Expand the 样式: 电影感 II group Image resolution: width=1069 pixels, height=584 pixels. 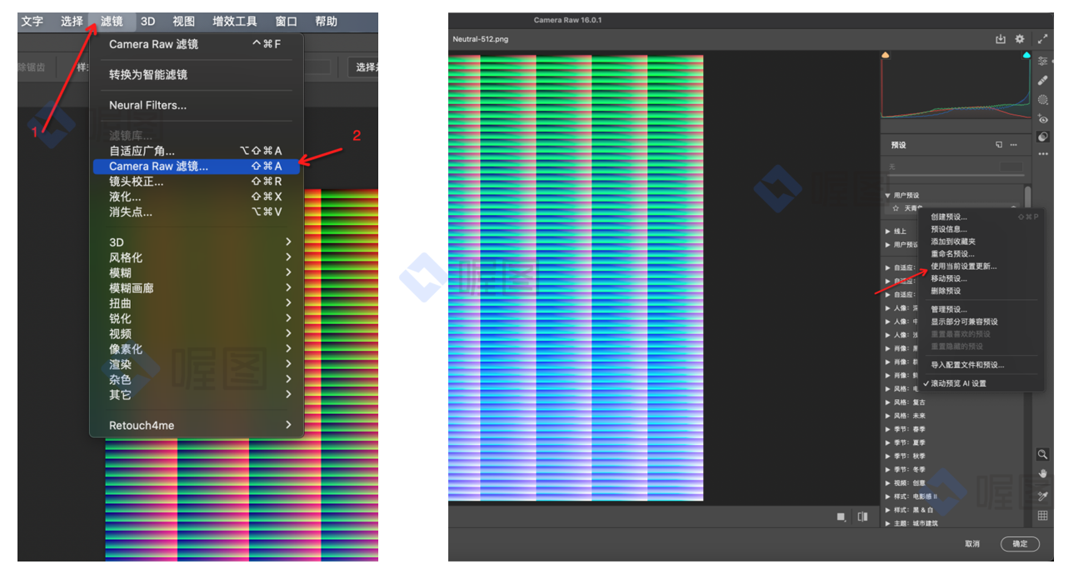888,496
